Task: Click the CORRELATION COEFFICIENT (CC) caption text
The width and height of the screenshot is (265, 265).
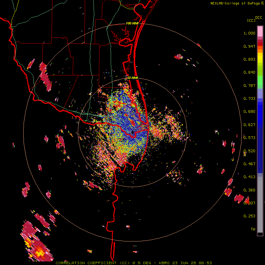Action: (93, 263)
